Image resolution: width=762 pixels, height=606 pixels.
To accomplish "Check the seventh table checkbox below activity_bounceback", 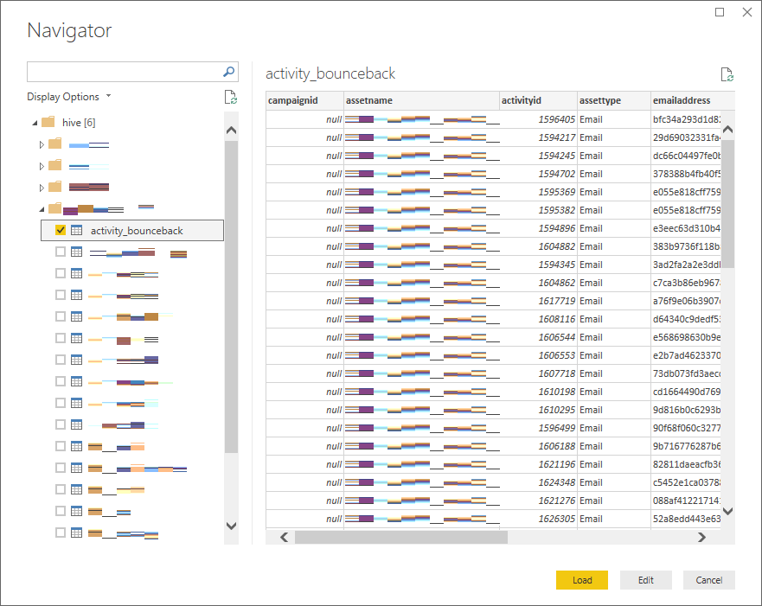I will (61, 381).
